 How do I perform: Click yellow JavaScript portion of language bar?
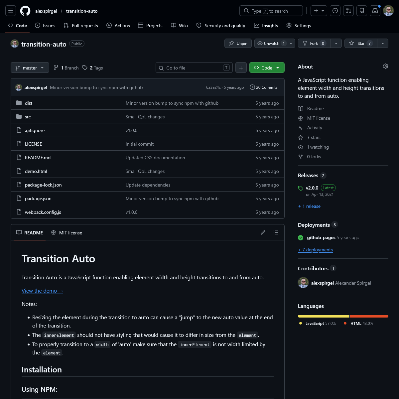pos(324,316)
